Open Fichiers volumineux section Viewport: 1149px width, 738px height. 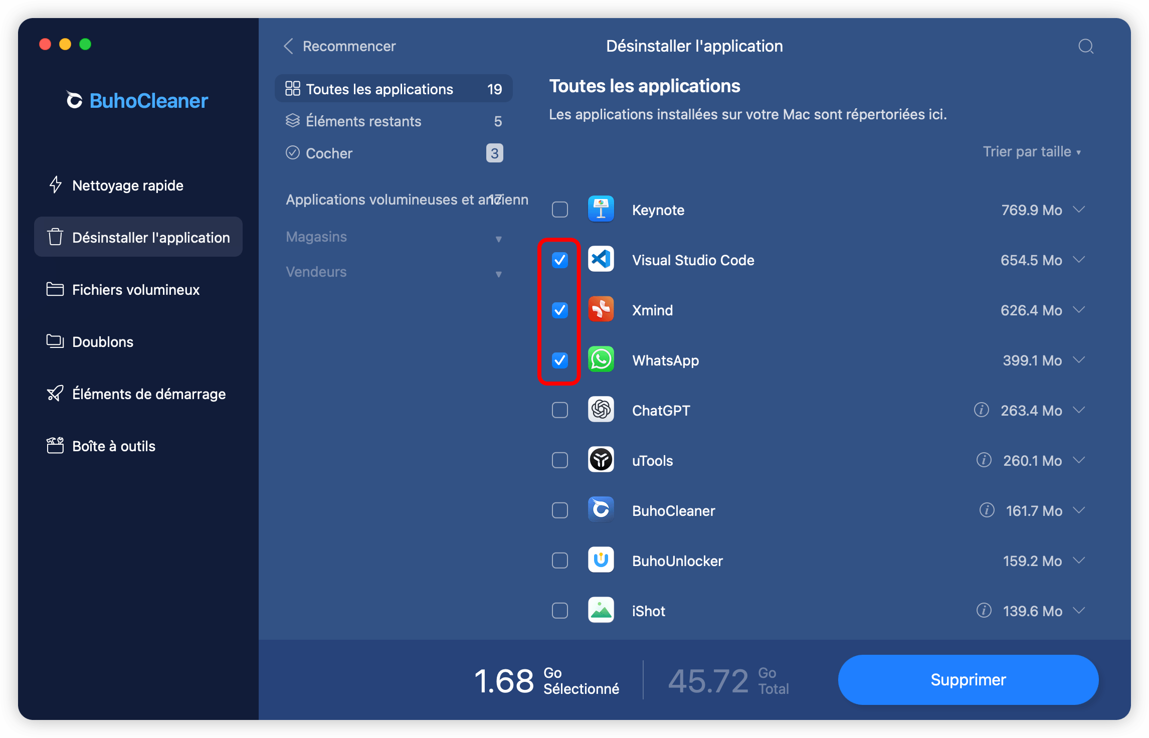click(x=138, y=289)
